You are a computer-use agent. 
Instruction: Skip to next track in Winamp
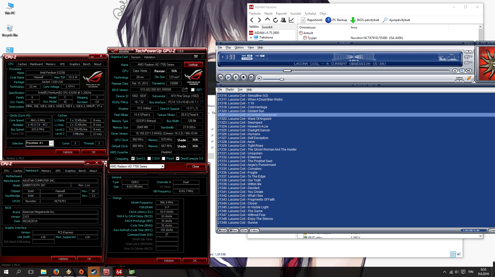251,77
